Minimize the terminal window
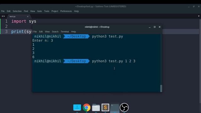Viewport: 201px width, 113px height. point(149,27)
